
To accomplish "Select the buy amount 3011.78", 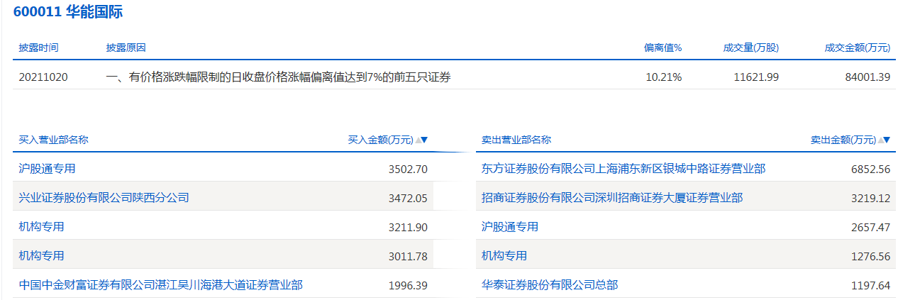I will click(408, 256).
